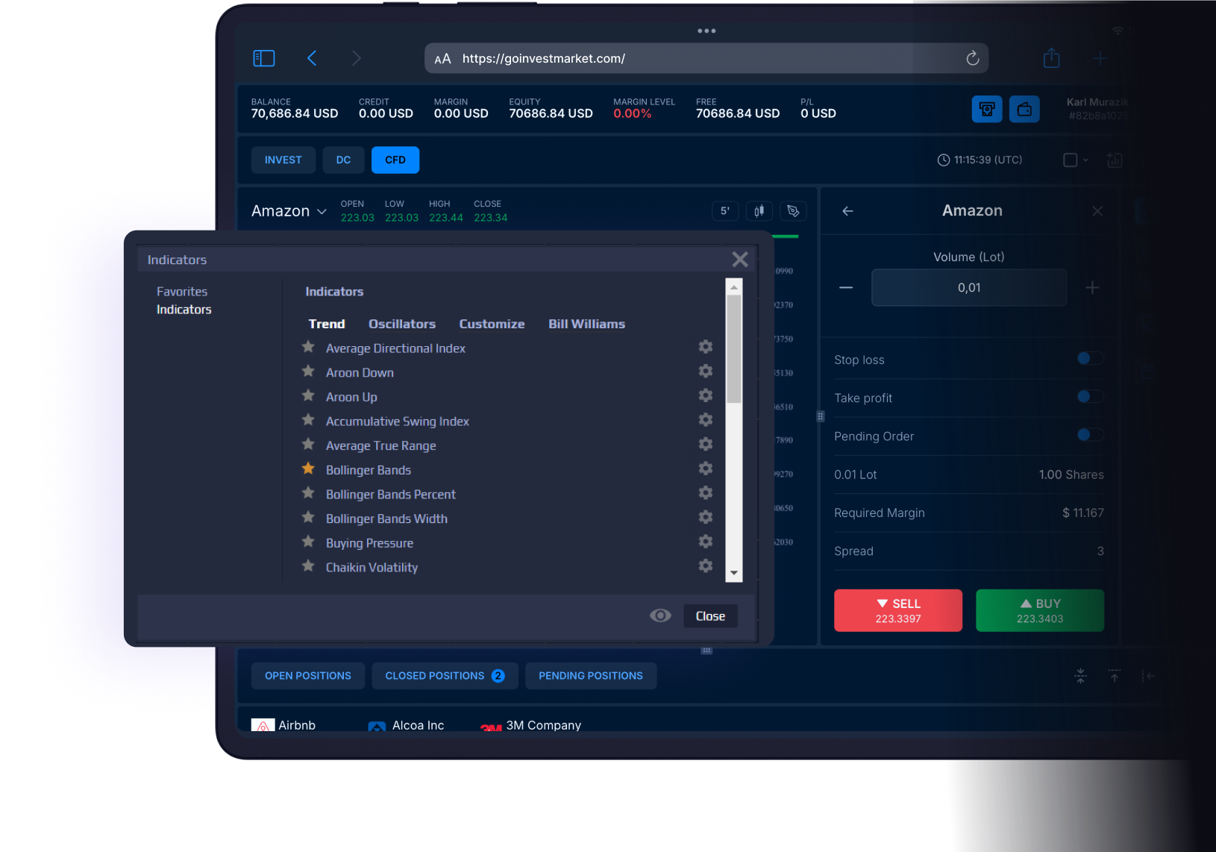Click the Close button in Indicators dialog
This screenshot has height=852, width=1216.
tap(710, 616)
